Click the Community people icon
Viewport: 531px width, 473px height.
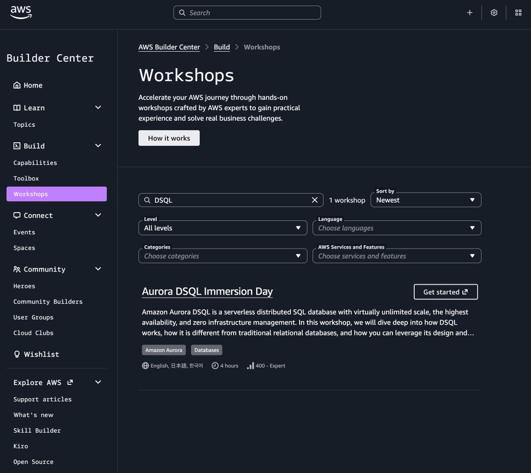[17, 269]
